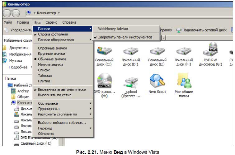This screenshot has height=155, width=235.
Task: Toggle Закрепить панели инструментов option
Action: click(x=125, y=37)
